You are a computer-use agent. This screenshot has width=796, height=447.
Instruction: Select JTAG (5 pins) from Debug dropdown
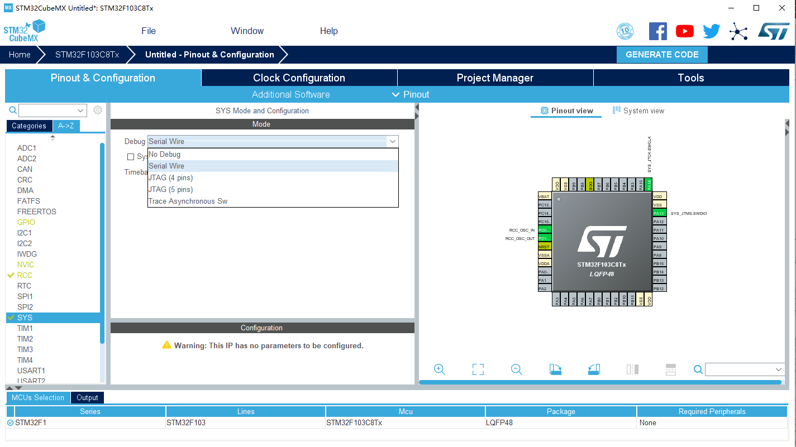(x=170, y=189)
